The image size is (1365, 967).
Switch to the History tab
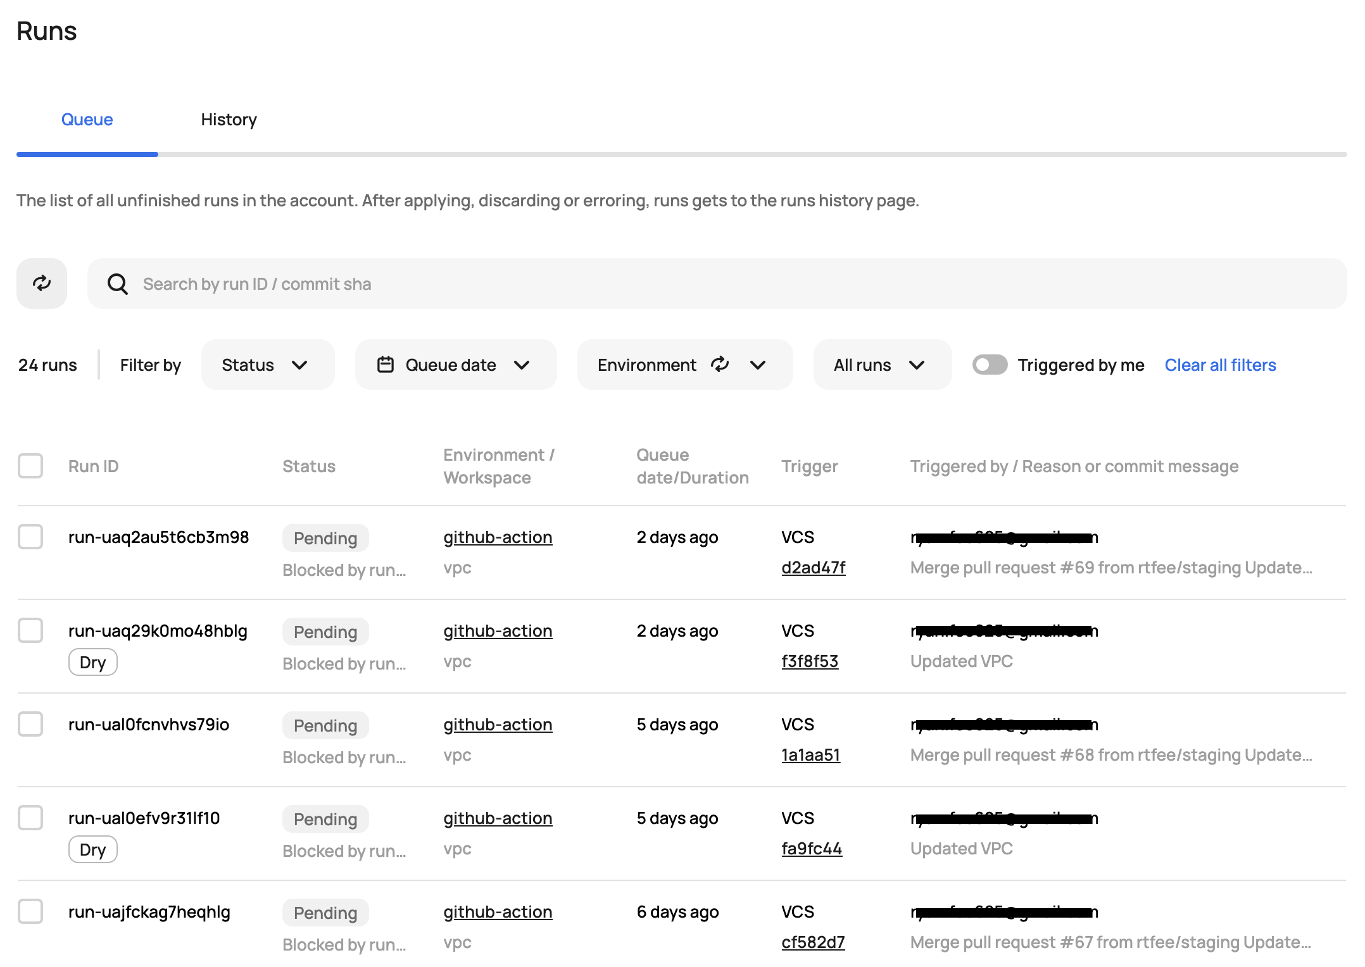click(229, 120)
